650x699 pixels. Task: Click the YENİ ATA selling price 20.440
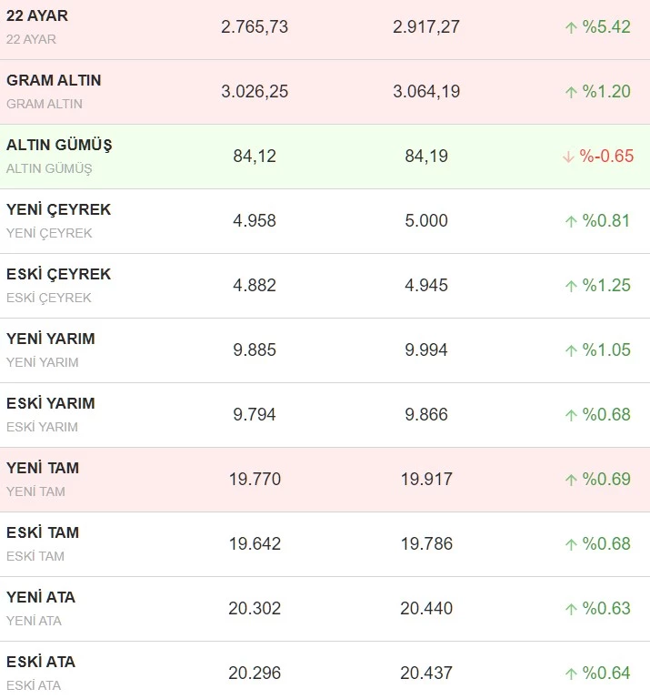(x=426, y=609)
